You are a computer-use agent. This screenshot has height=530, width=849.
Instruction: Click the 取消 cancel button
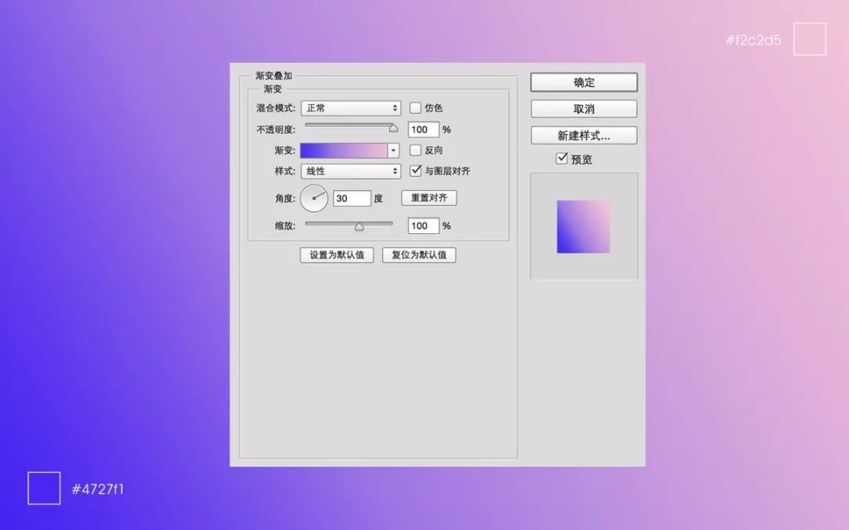[x=583, y=109]
